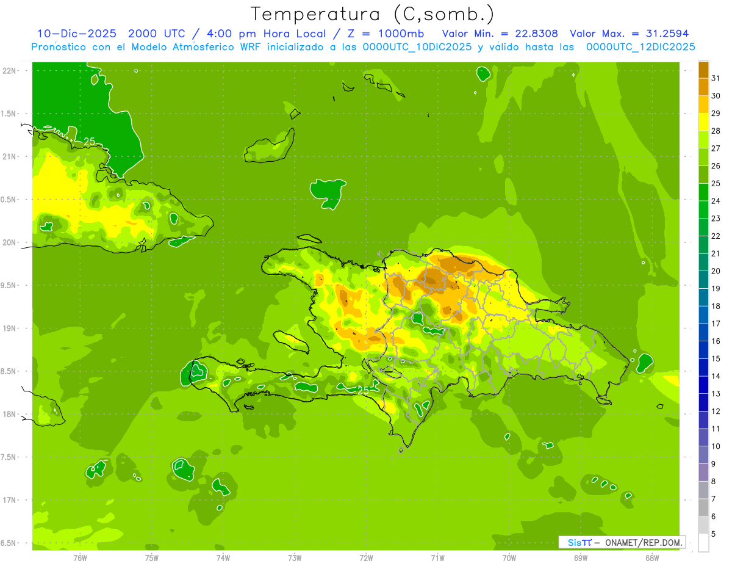
Task: Click the legend value "10"
Action: (716, 446)
